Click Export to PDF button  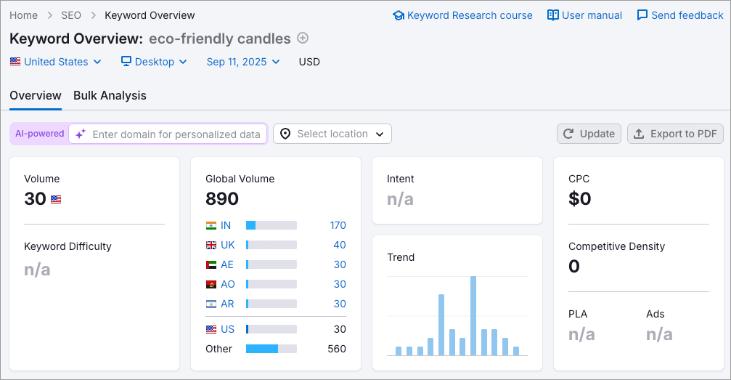point(675,134)
